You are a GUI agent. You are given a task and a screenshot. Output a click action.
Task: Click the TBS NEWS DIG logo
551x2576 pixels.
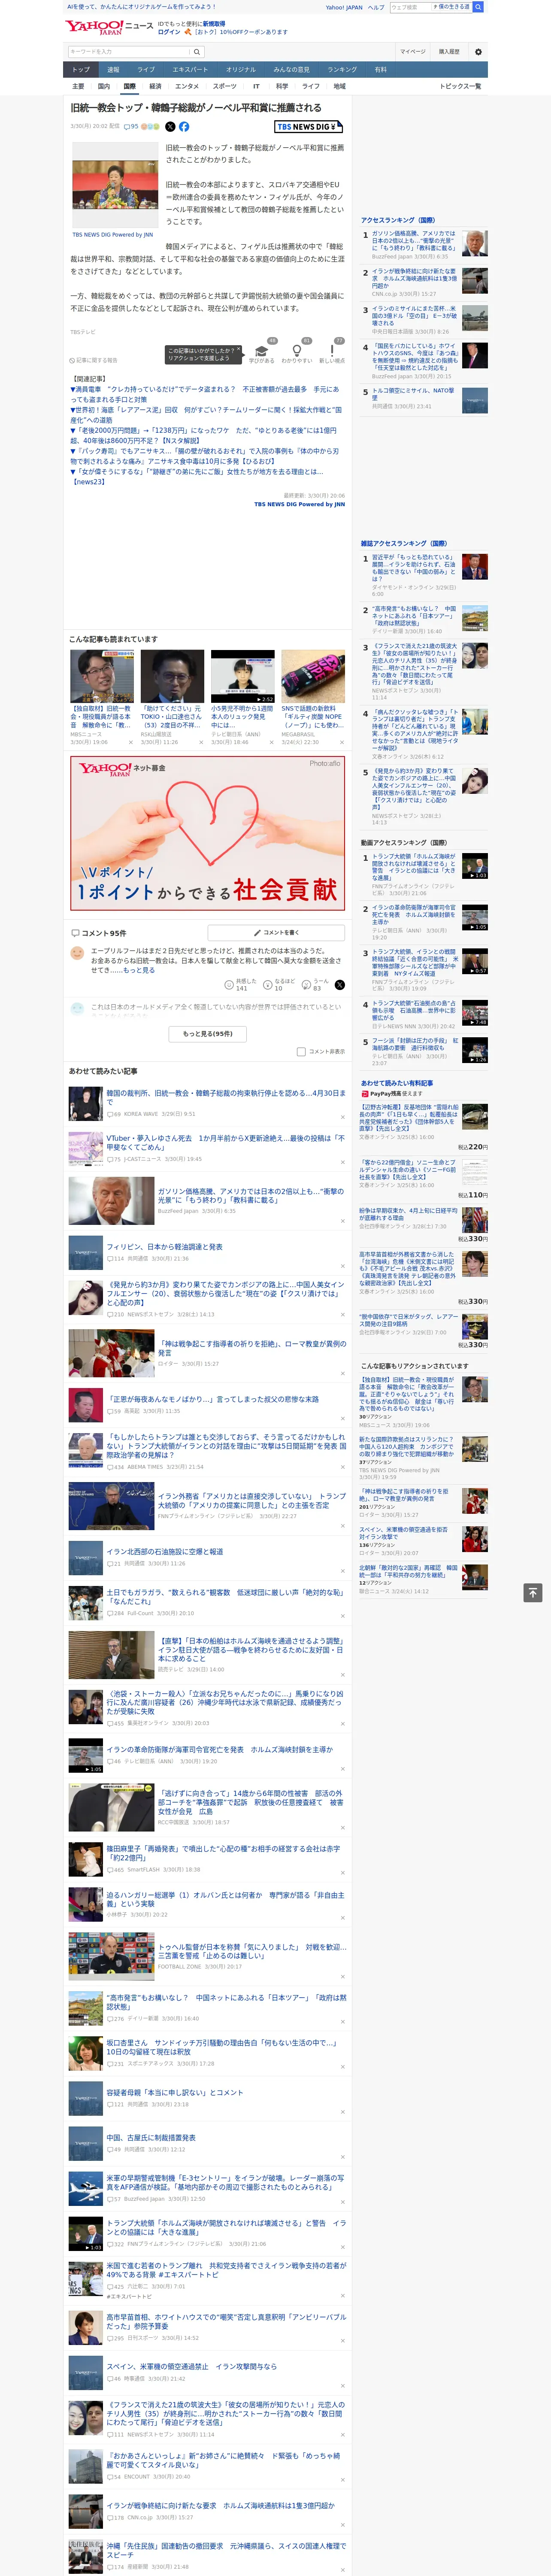click(309, 127)
